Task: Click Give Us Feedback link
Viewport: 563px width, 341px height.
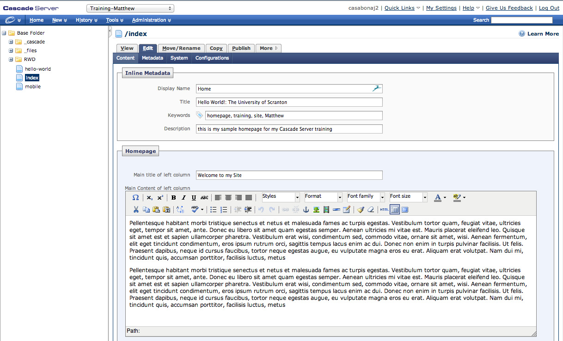Action: tap(509, 8)
